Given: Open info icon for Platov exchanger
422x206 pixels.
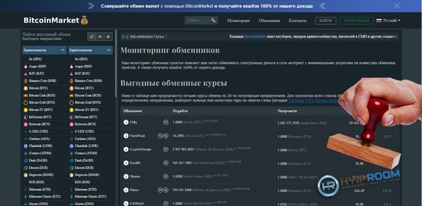Looking at the screenshot, I should pos(126,190).
